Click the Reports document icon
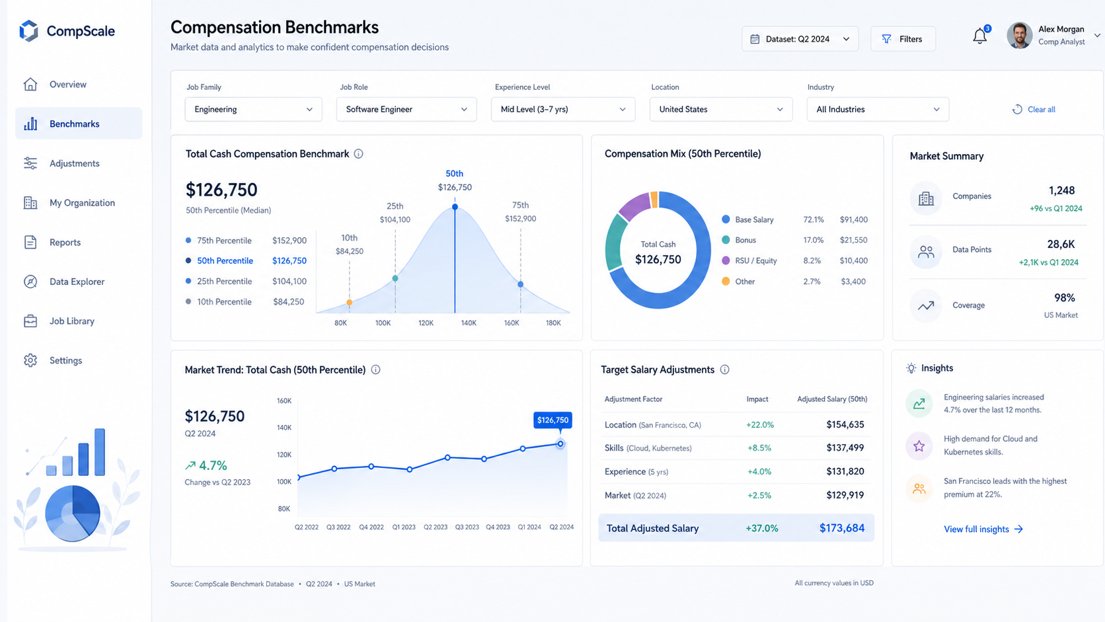The width and height of the screenshot is (1105, 622). tap(30, 242)
